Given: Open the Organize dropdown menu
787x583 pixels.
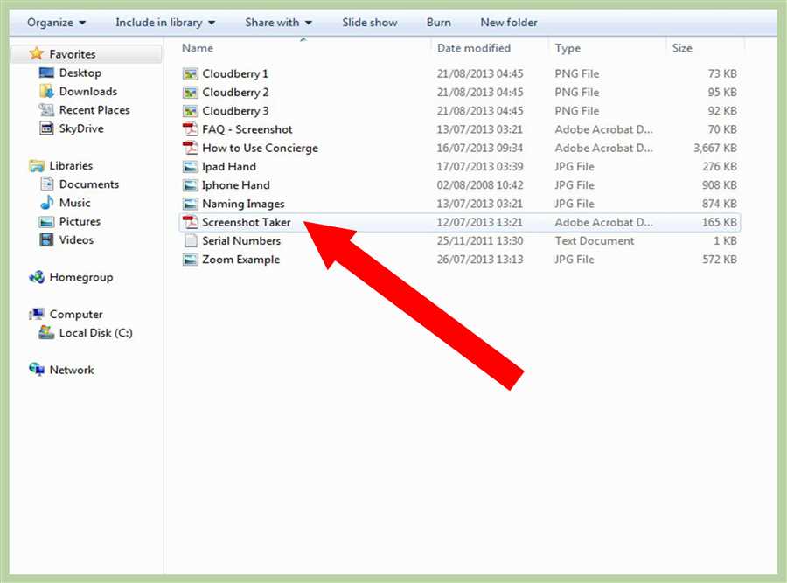Looking at the screenshot, I should click(56, 23).
